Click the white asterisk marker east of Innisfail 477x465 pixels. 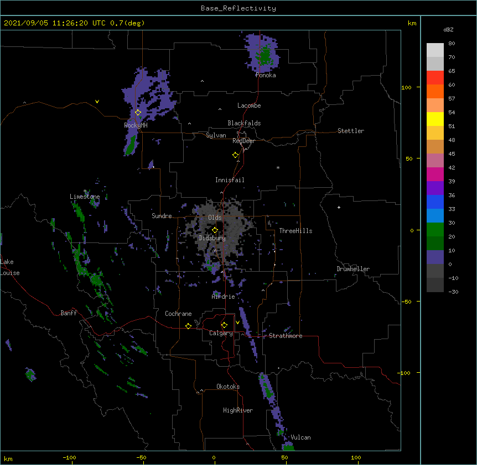click(278, 167)
